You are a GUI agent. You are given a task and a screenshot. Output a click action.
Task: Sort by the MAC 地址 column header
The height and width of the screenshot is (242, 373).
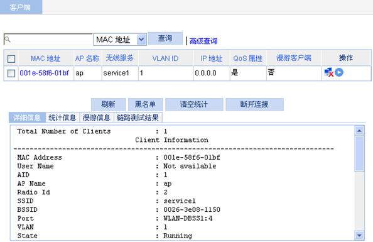click(x=46, y=58)
